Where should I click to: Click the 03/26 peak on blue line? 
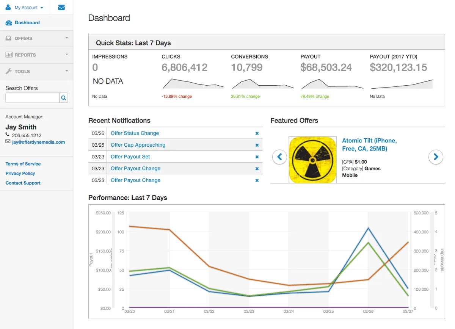[368, 228]
